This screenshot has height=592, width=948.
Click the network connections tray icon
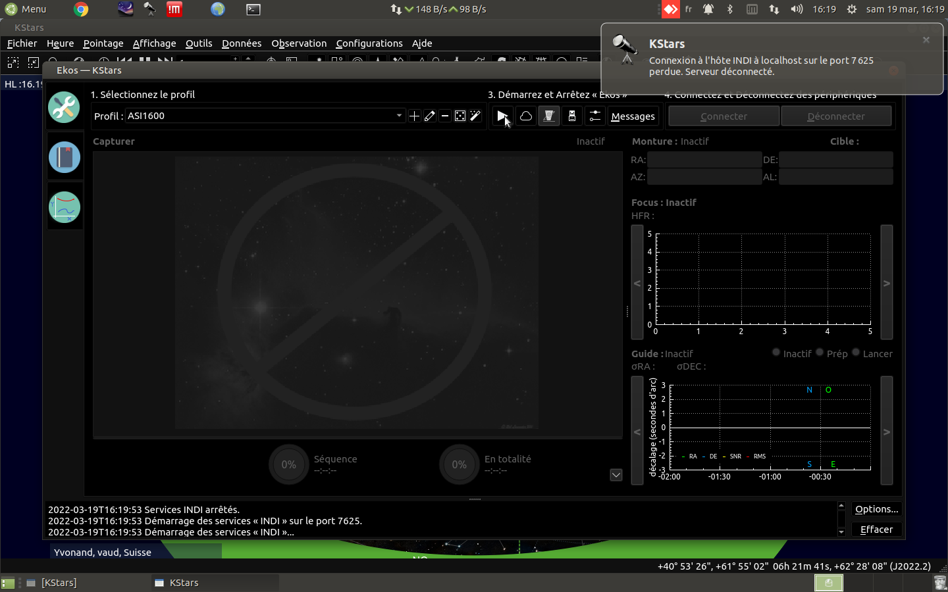[774, 9]
